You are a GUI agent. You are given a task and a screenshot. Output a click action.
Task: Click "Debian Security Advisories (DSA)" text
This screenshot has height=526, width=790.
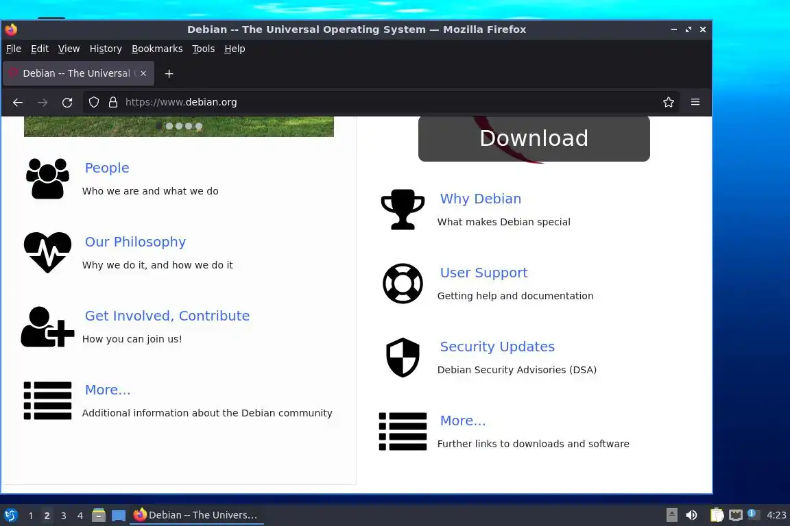517,370
